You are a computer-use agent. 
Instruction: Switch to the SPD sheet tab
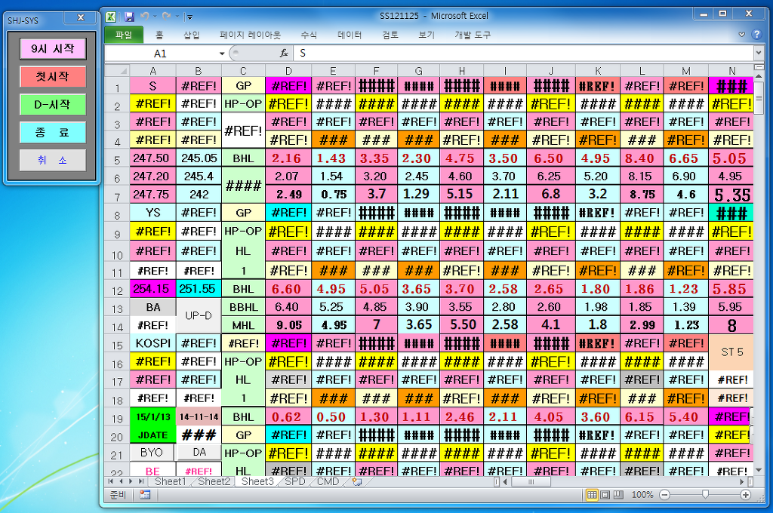pos(295,481)
